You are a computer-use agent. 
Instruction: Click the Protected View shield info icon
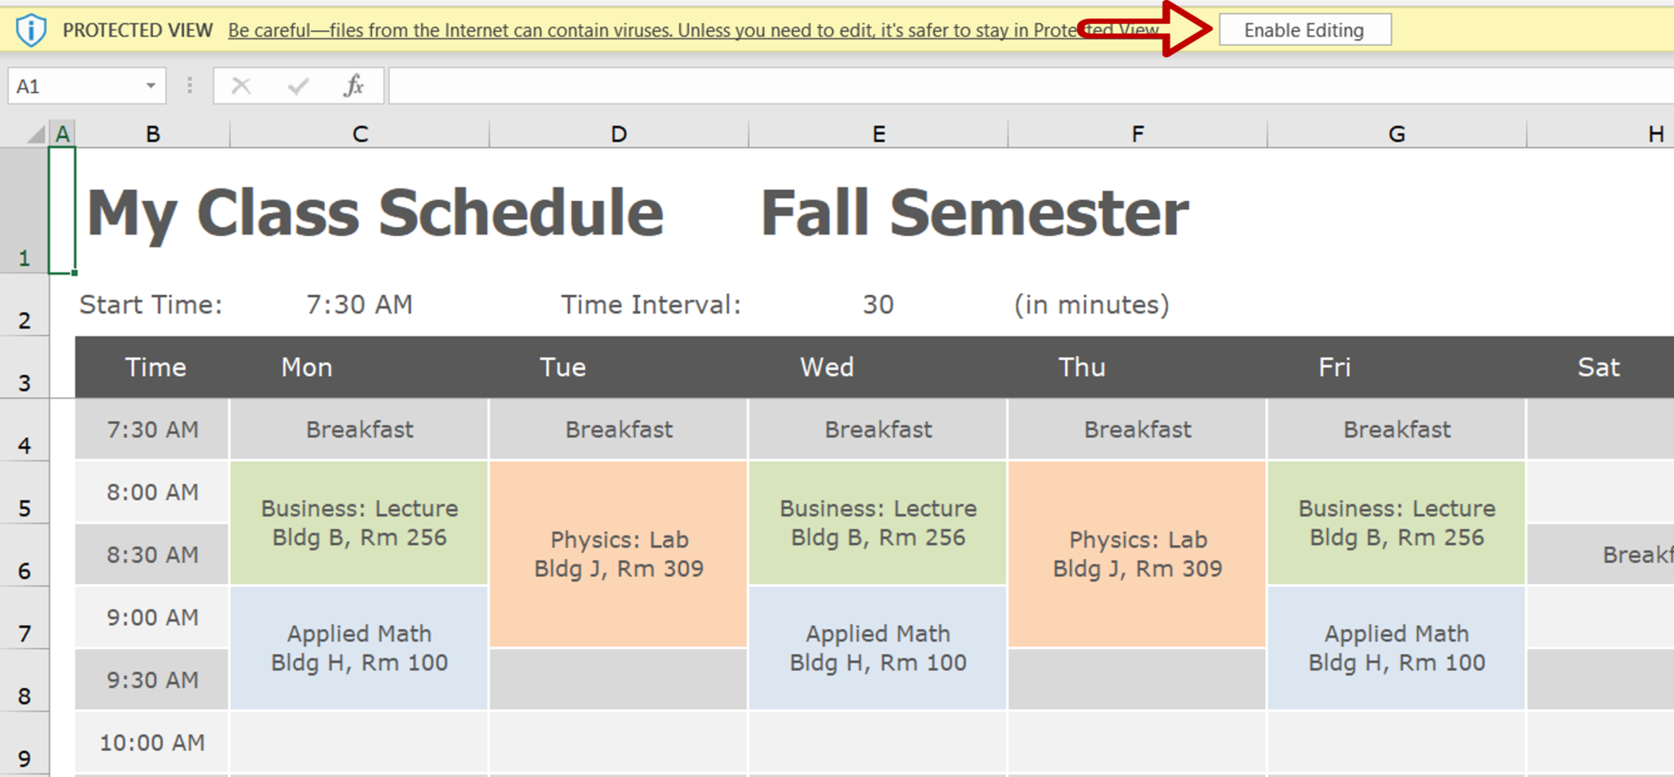coord(30,29)
